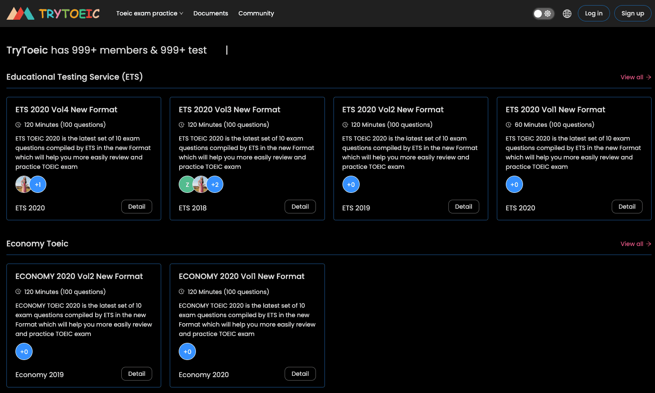Click clock icon on ECONOMY Vol1 card
Image resolution: width=655 pixels, height=393 pixels.
click(x=182, y=291)
